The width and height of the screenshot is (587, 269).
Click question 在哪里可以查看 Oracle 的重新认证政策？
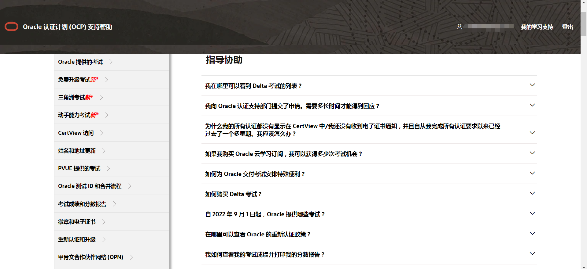[258, 235]
